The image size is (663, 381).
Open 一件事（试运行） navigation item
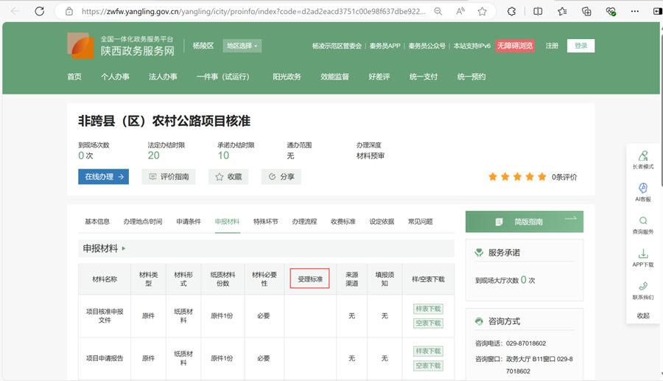[x=223, y=77]
